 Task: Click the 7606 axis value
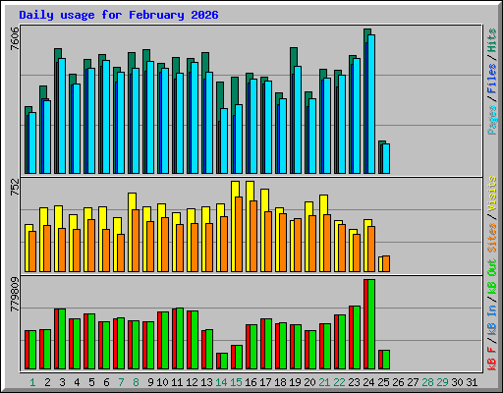pyautogui.click(x=15, y=39)
